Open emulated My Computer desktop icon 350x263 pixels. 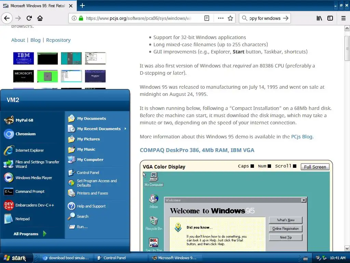(x=154, y=179)
